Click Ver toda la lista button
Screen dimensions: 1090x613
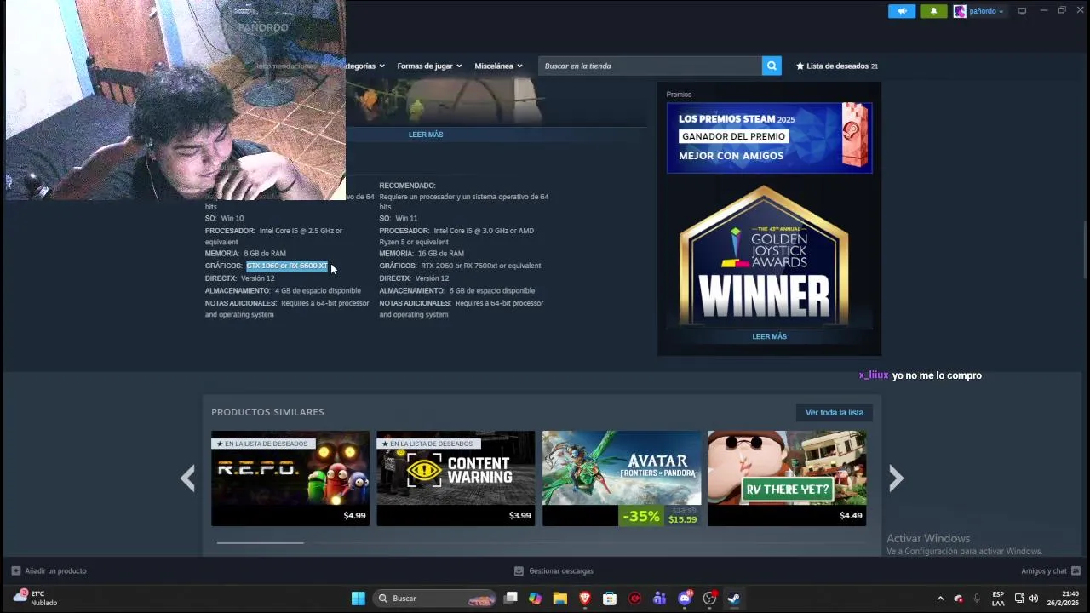pyautogui.click(x=834, y=412)
